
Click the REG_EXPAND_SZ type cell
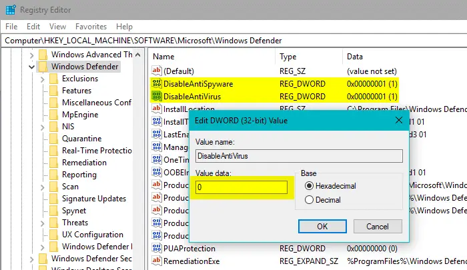[308, 261]
